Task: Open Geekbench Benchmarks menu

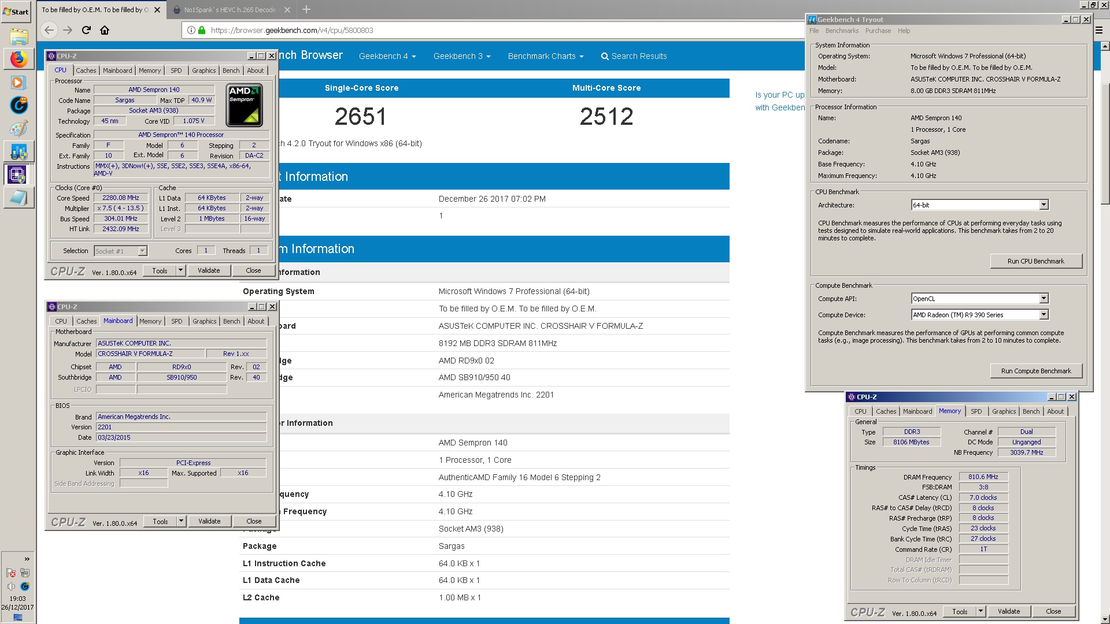Action: tap(842, 31)
